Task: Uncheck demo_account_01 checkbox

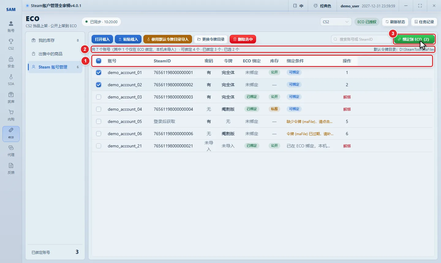Action: 99,72
